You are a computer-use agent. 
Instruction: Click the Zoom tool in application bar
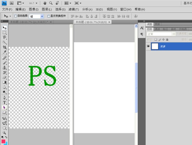(51, 3)
